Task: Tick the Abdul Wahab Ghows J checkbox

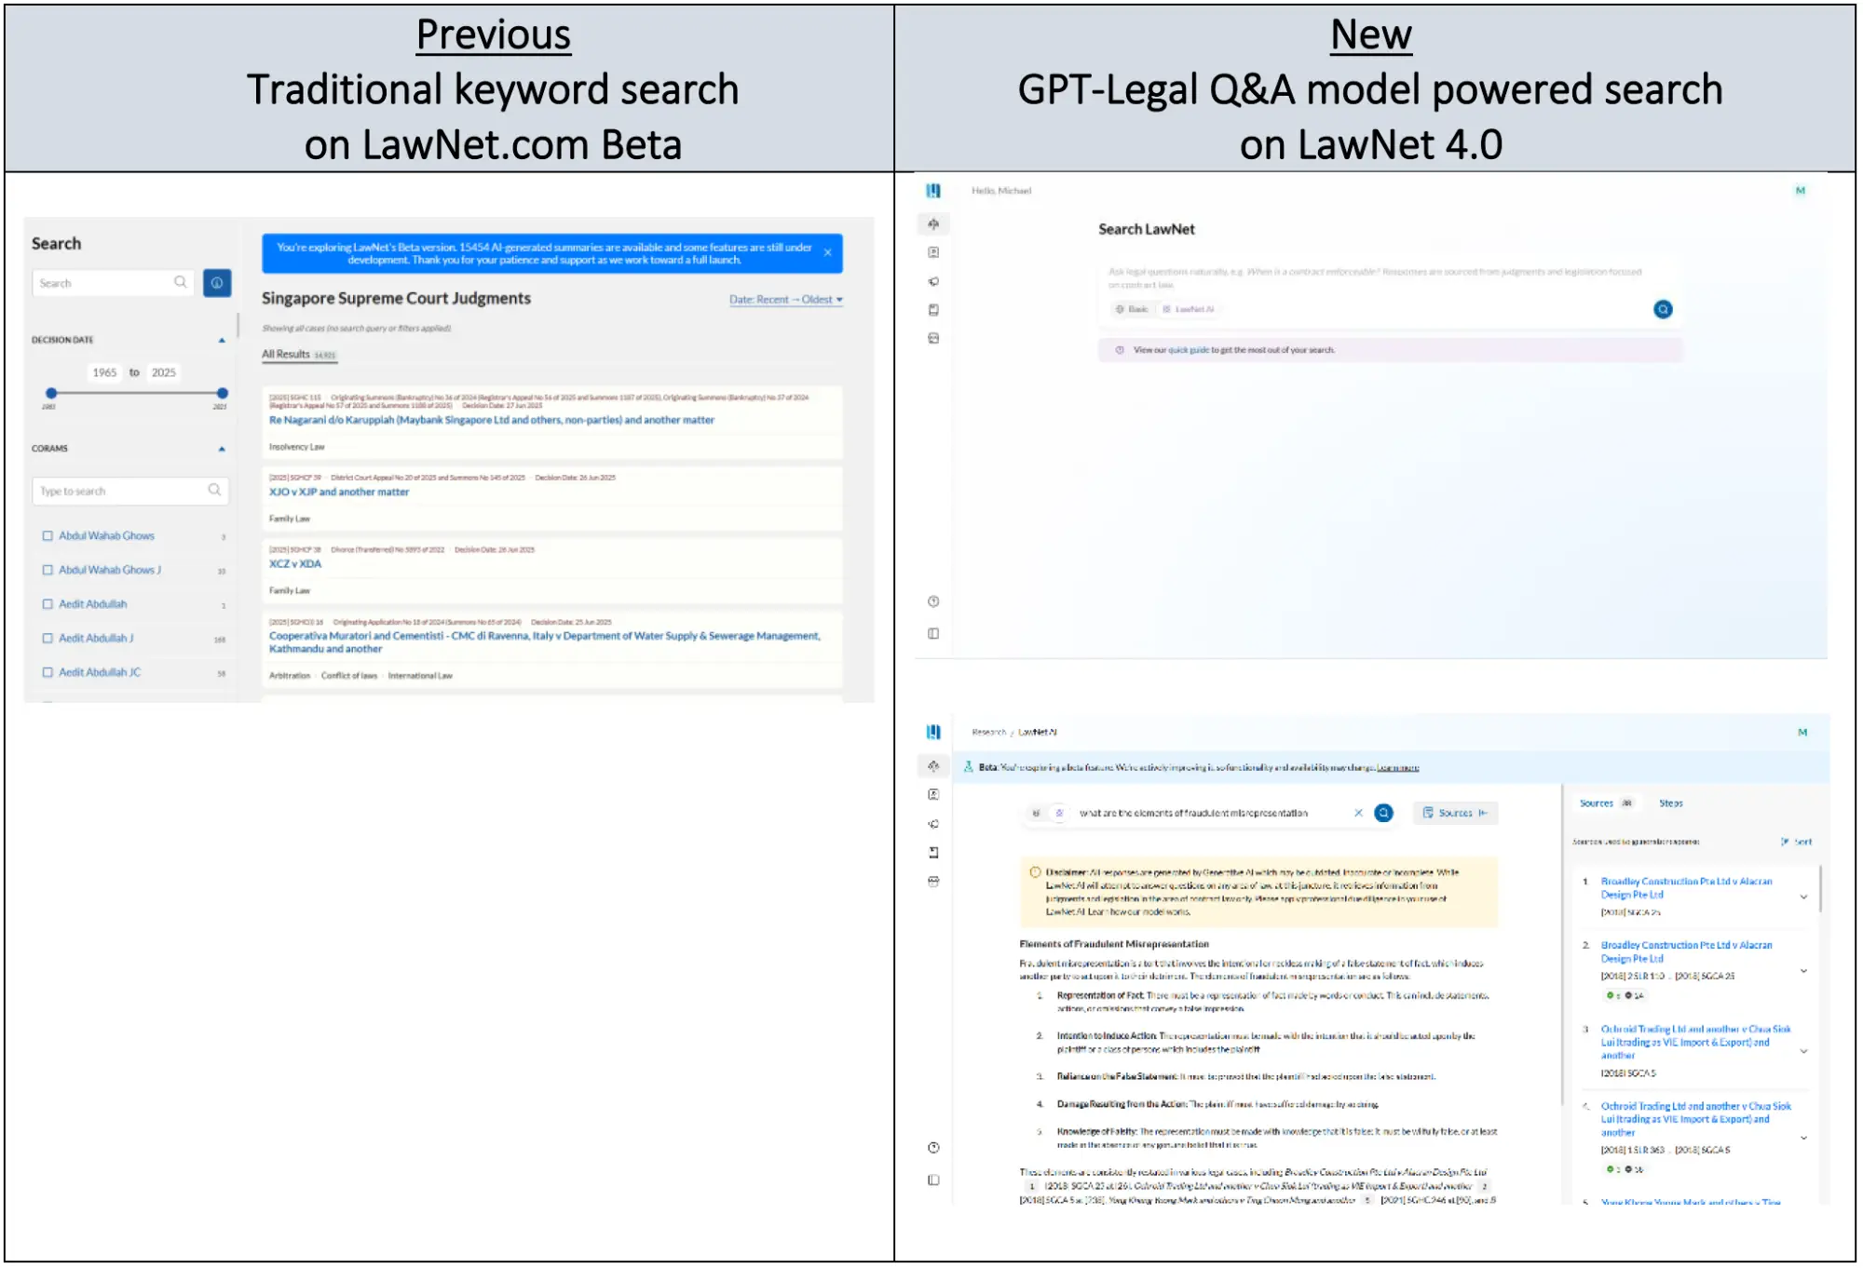Action: (48, 570)
